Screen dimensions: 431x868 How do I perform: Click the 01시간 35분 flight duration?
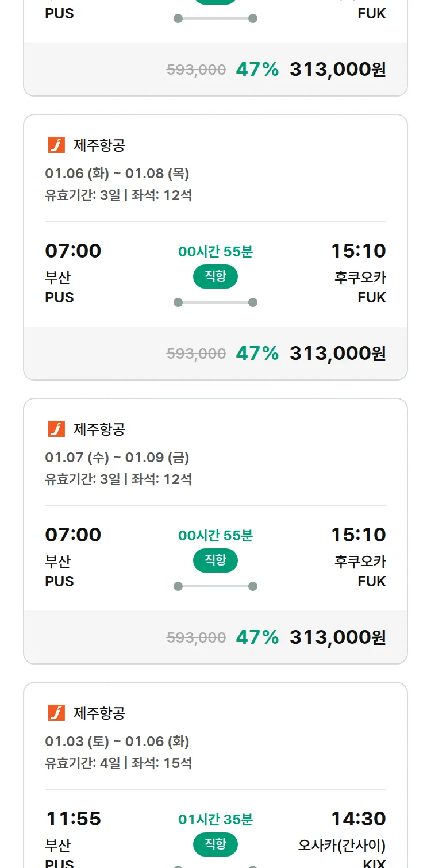click(215, 819)
